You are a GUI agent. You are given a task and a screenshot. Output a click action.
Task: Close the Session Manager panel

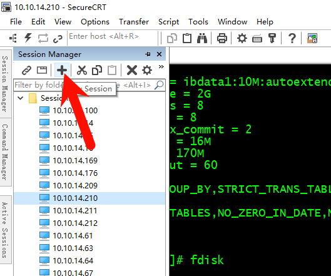(x=159, y=54)
